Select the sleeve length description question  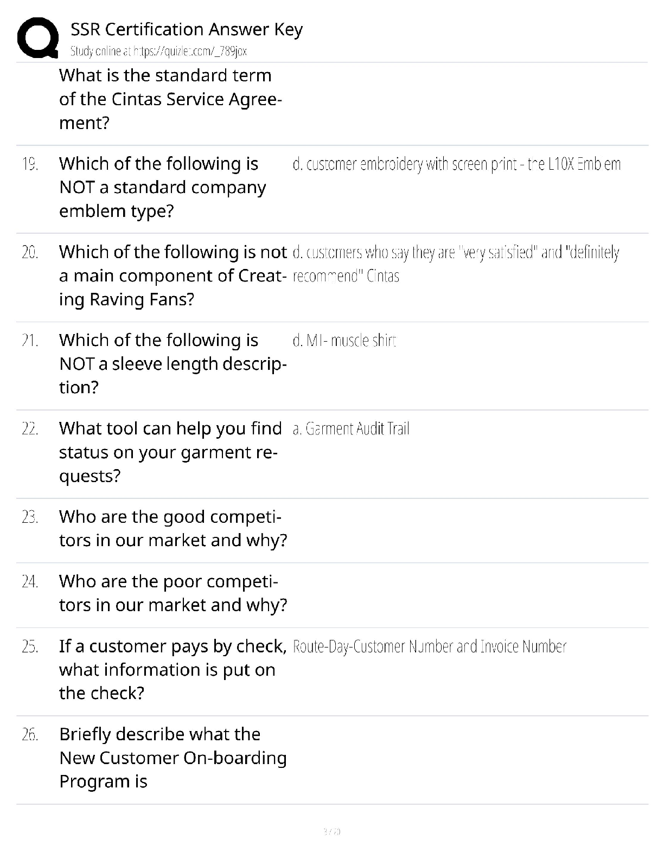(173, 363)
